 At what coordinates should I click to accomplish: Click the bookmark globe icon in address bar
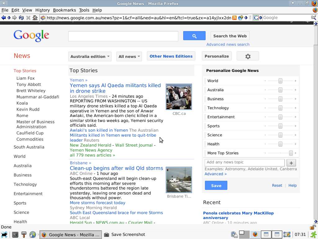pyautogui.click(x=241, y=18)
